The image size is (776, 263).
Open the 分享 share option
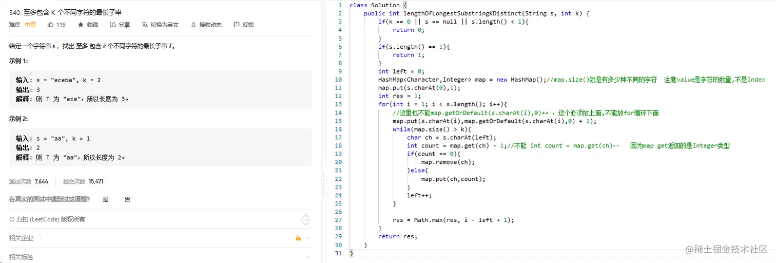click(x=120, y=24)
